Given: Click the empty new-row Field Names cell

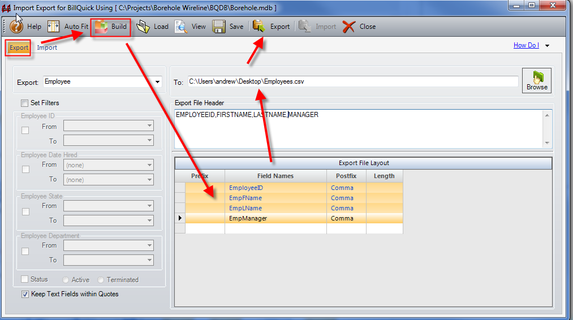Looking at the screenshot, I should point(275,228).
